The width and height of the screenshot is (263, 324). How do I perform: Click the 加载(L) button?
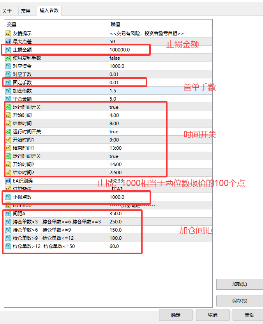pos(240,284)
